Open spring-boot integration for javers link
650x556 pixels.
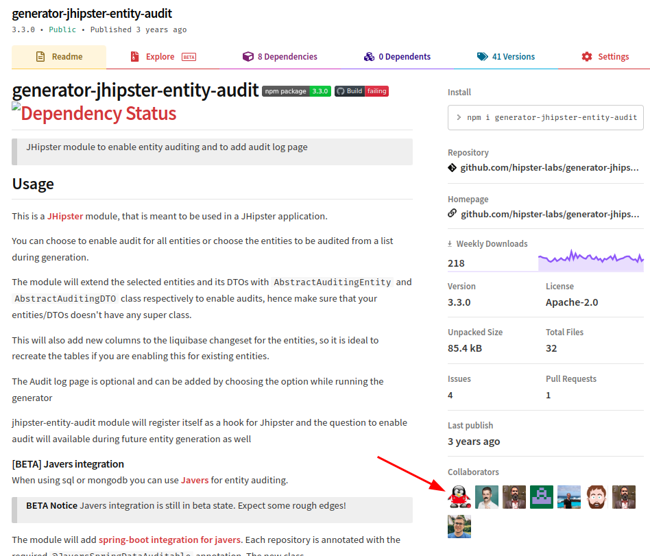(169, 540)
